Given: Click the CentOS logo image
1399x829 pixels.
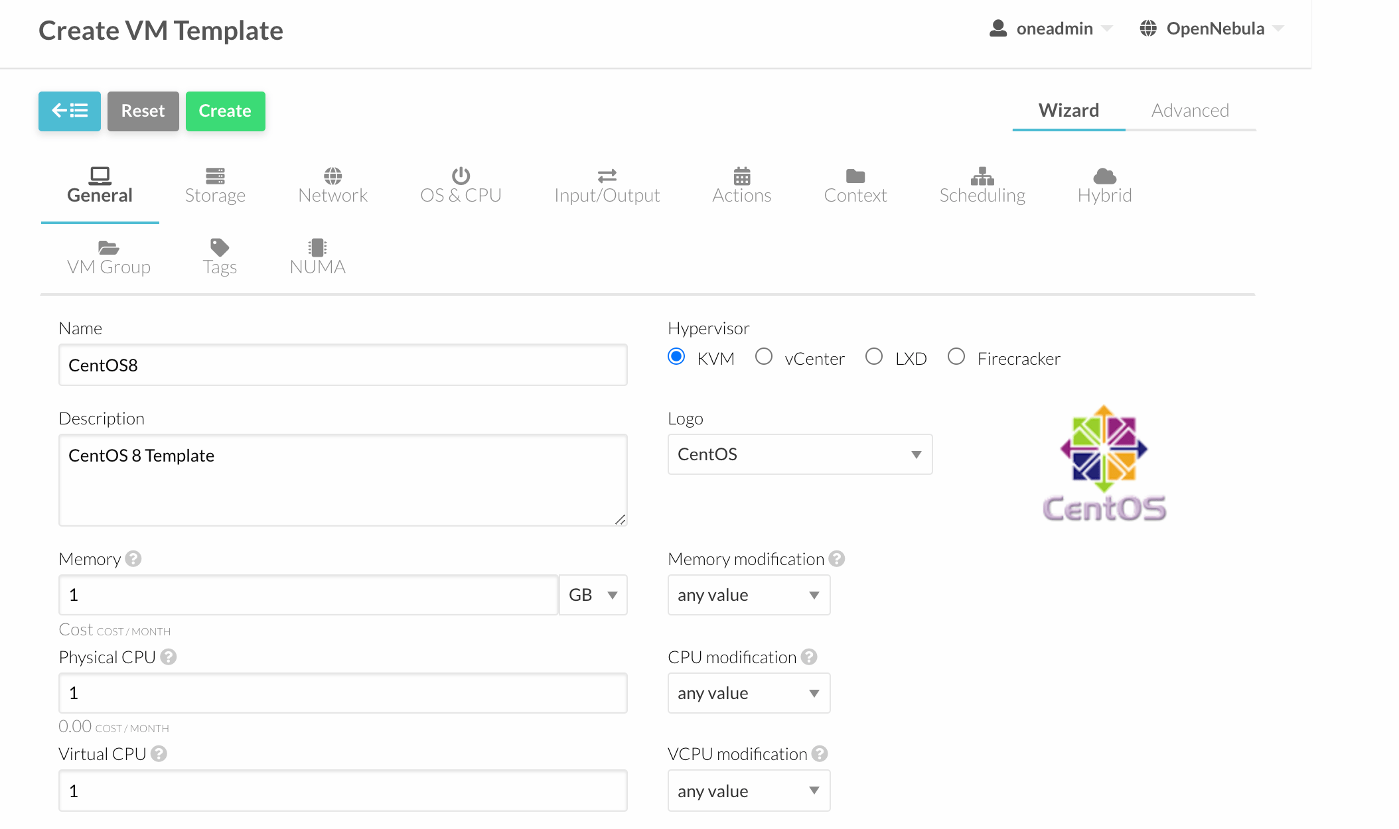Looking at the screenshot, I should (x=1104, y=463).
